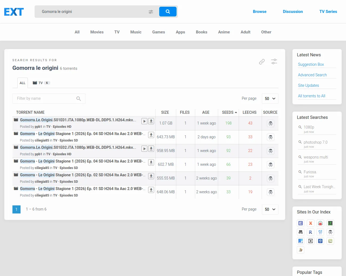
Task: Click the EXT site logo
Action: tap(14, 12)
